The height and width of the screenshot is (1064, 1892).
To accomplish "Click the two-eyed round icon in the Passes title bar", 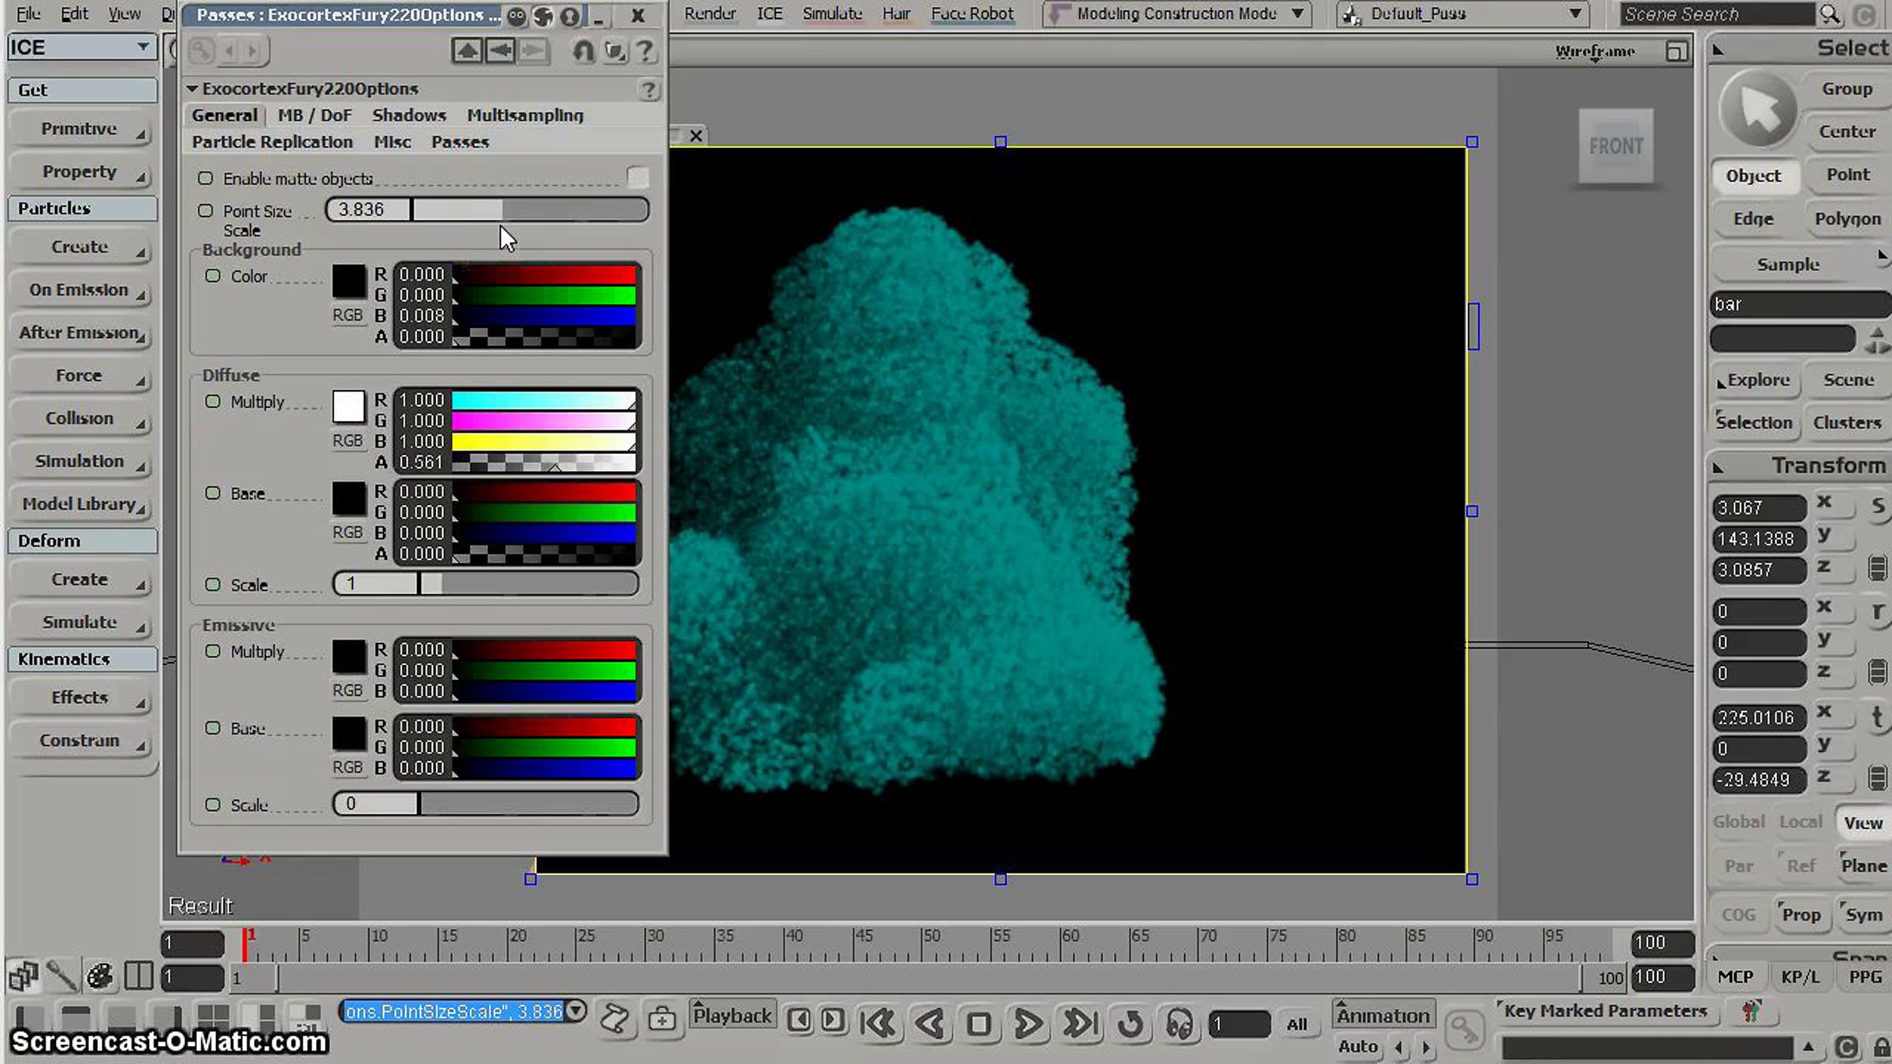I will [516, 16].
